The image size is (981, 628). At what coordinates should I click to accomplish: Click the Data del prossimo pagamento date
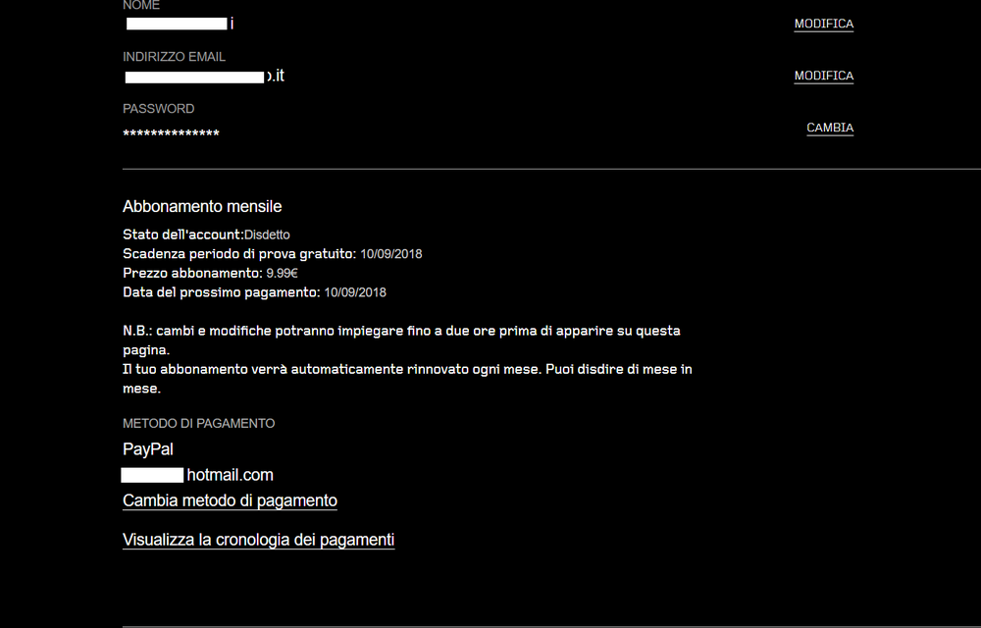coord(355,292)
